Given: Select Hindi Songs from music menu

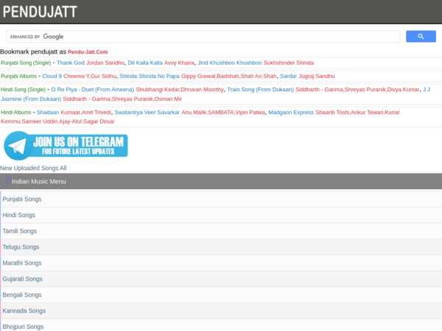Looking at the screenshot, I should click(x=221, y=216).
